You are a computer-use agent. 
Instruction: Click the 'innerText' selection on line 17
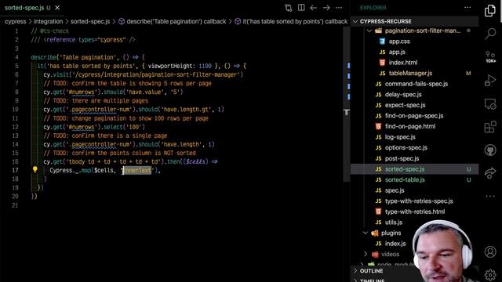click(137, 171)
